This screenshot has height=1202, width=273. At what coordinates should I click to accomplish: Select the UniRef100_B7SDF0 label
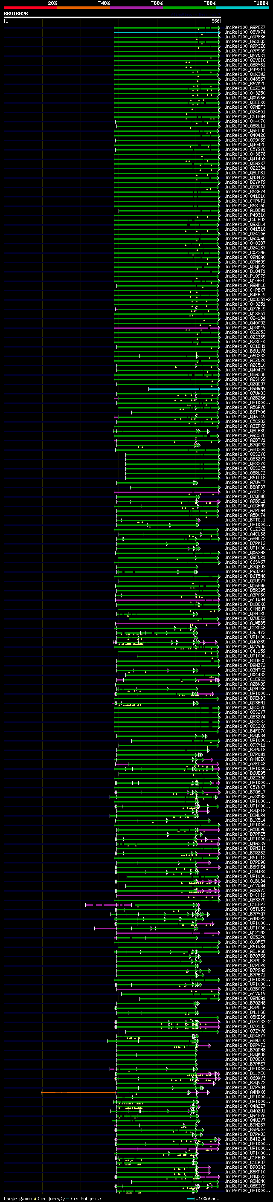pyautogui.click(x=245, y=342)
